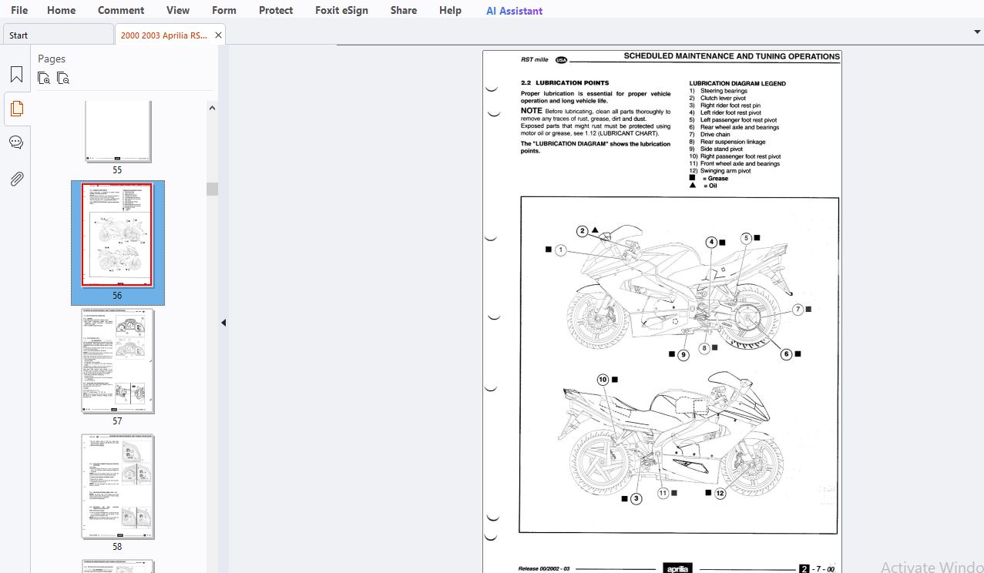984x573 pixels.
Task: Click the '= Oil' legend entry
Action: [710, 186]
